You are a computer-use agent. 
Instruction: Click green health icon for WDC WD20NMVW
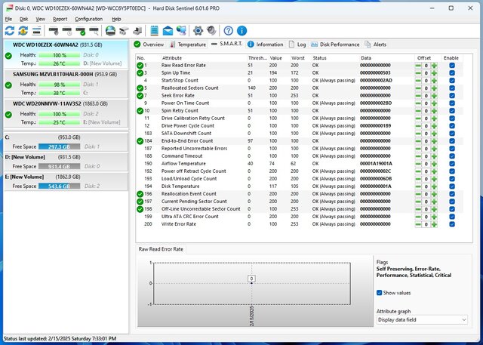[x=8, y=115]
